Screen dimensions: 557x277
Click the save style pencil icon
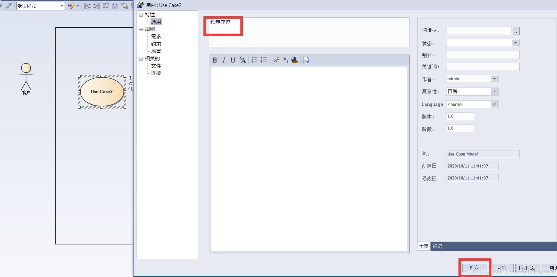tap(71, 6)
